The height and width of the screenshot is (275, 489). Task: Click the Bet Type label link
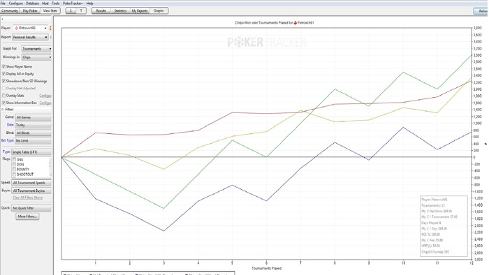[x=8, y=140]
